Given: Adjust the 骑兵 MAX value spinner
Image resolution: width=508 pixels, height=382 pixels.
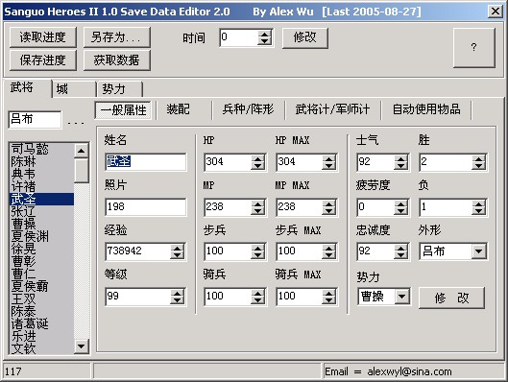Looking at the screenshot, I should tap(329, 297).
